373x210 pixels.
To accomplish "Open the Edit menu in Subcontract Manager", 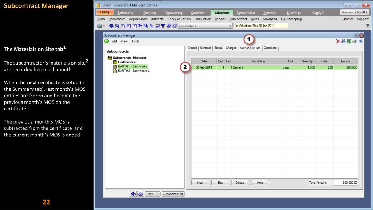I will [114, 41].
